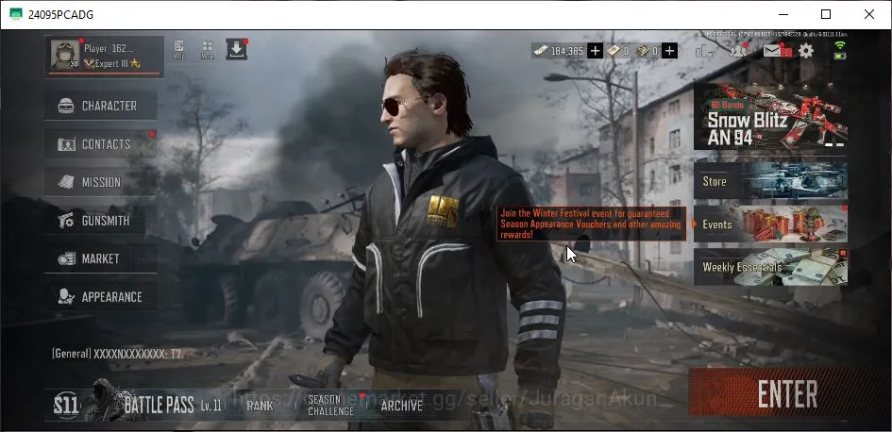Open the Contacts menu
The image size is (892, 432).
[101, 144]
